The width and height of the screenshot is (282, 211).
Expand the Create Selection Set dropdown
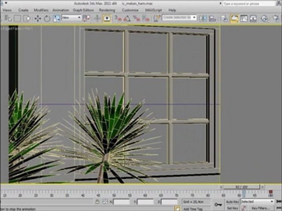194,18
